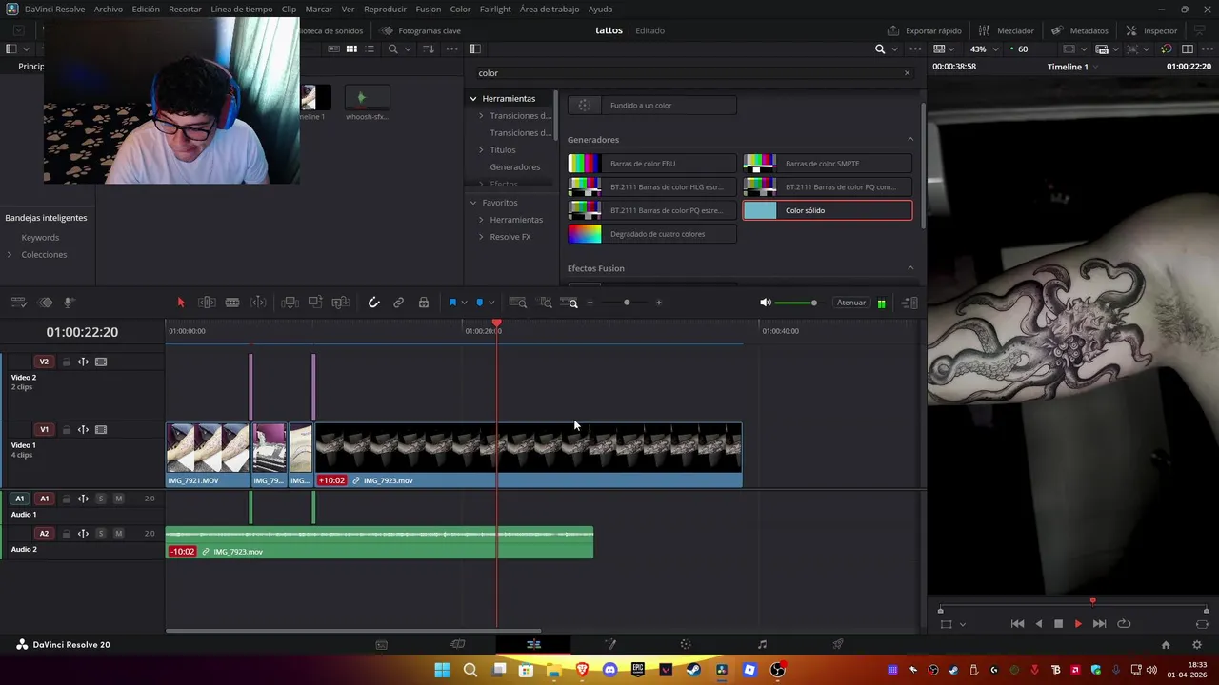Select the red arrow Selection mode tool
Viewport: 1219px width, 685px height.
coord(181,303)
